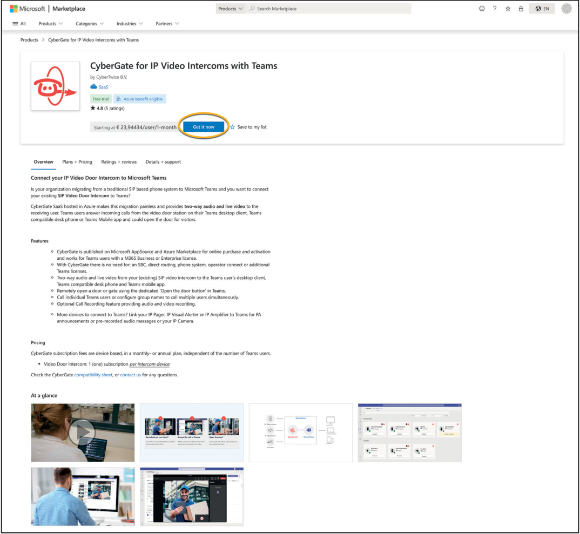580x534 pixels.
Task: Play the At a glance video thumbnail
Action: 83,432
